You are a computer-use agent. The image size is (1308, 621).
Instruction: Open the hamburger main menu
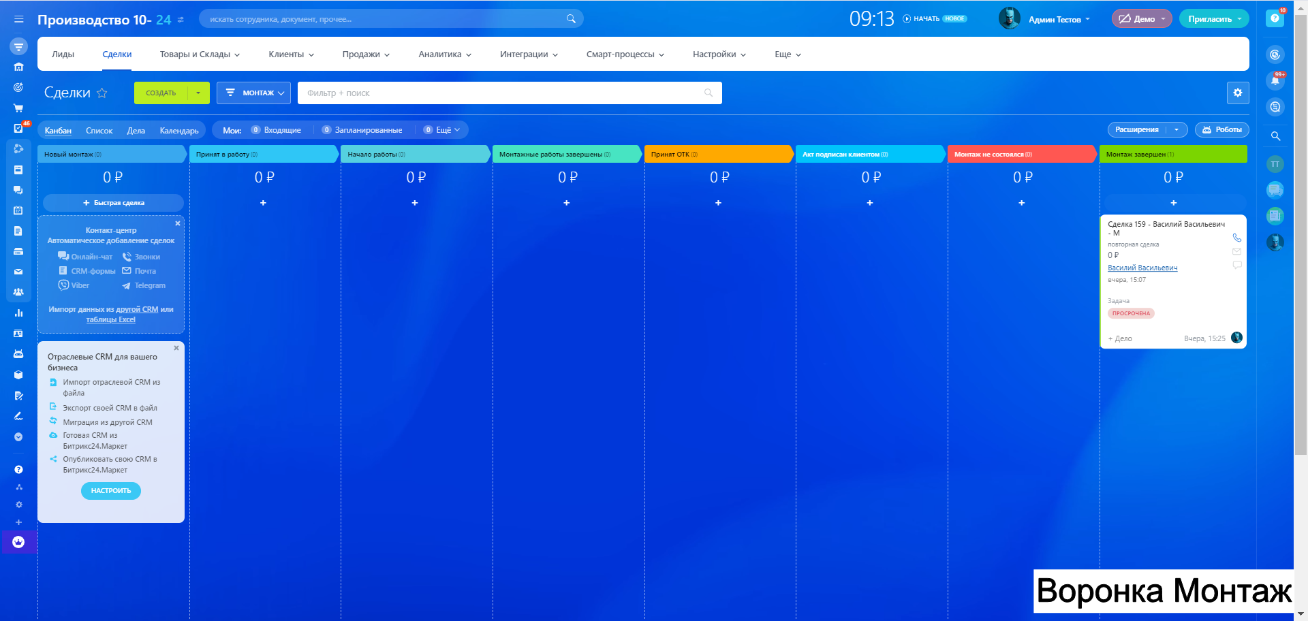tap(18, 19)
